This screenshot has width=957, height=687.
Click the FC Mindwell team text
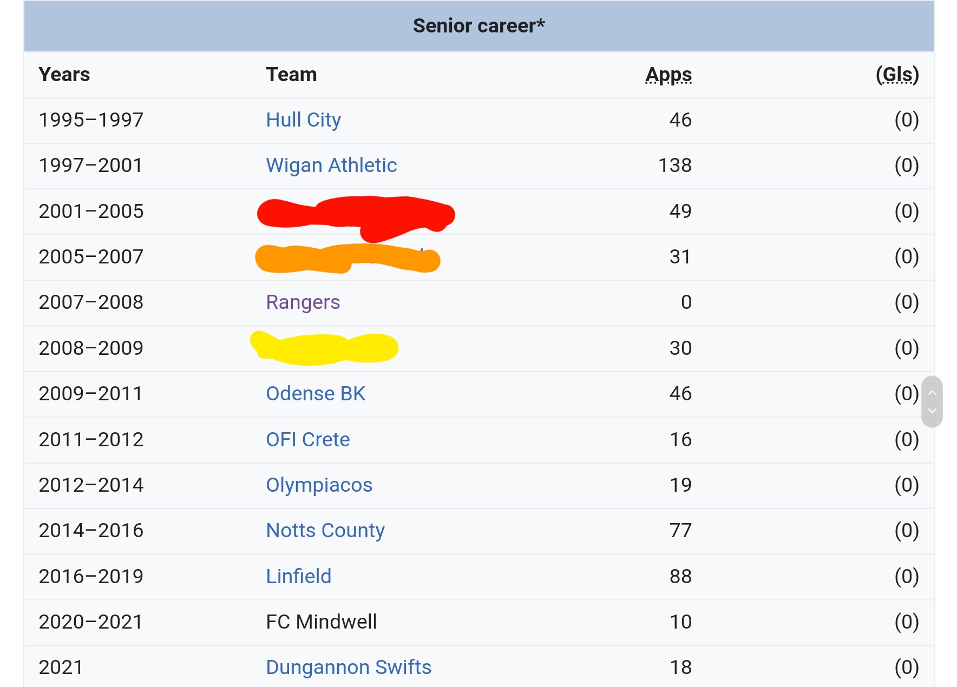(321, 622)
